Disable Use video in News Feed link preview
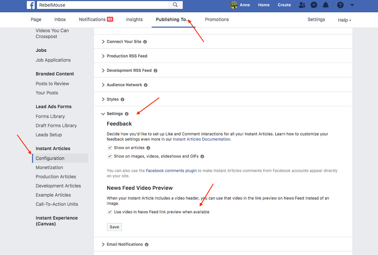Screen dimensions: 378x255 110,212
